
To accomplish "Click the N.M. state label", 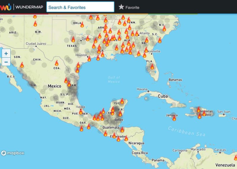I will point(39,32).
